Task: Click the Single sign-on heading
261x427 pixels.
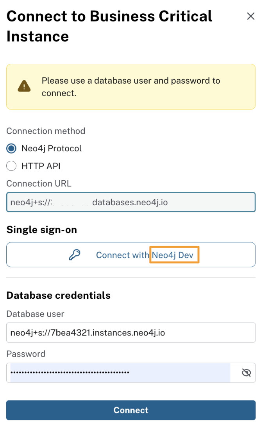Action: pos(42,230)
